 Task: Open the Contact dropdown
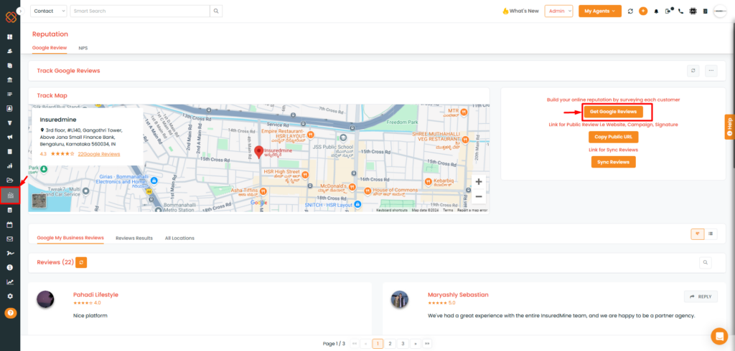tap(49, 11)
